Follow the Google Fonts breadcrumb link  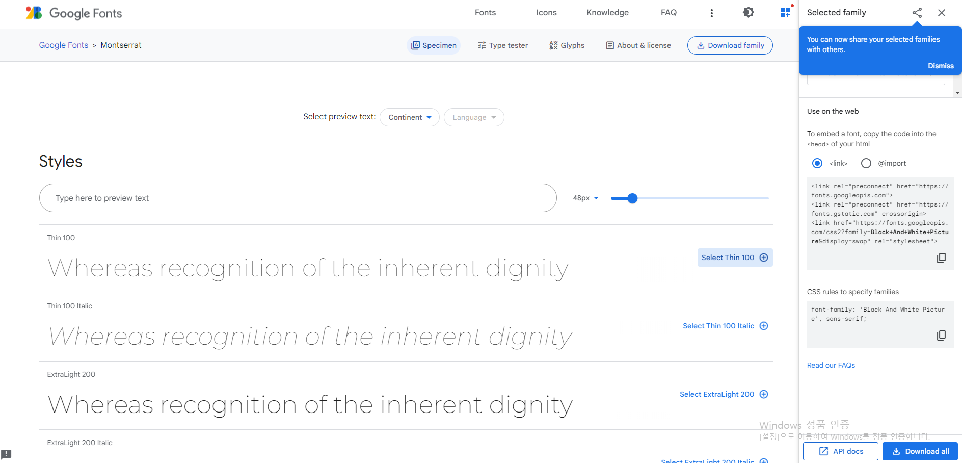click(64, 45)
